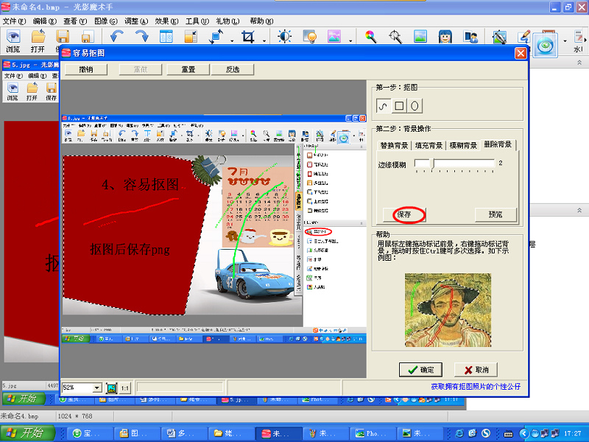The height and width of the screenshot is (442, 589).
Task: Expand the dropdown arrow beside the crop icon
Action: (264, 40)
